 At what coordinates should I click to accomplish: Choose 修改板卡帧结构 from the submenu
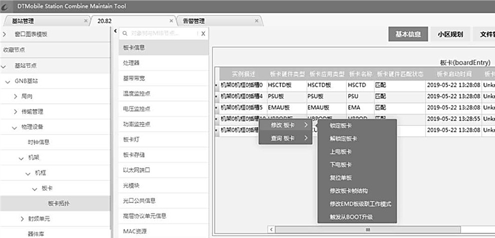pos(357,191)
